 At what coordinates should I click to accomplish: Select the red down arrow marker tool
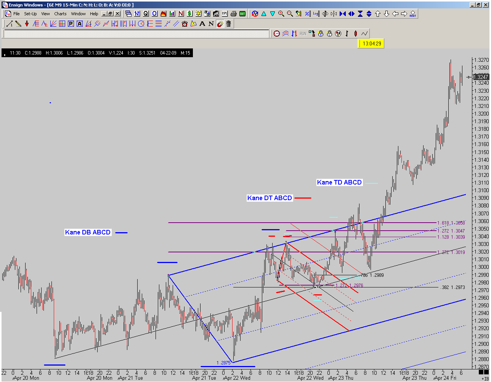pos(27,24)
